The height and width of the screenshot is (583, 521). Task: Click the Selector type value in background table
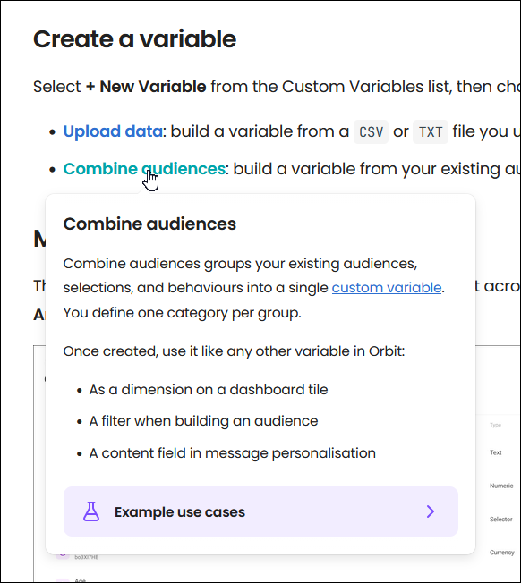click(501, 519)
